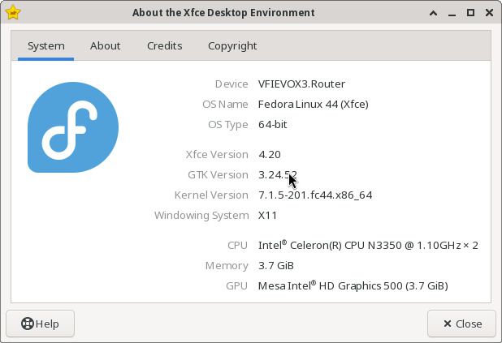Open the Copyright tab
The height and width of the screenshot is (343, 502).
pyautogui.click(x=232, y=45)
